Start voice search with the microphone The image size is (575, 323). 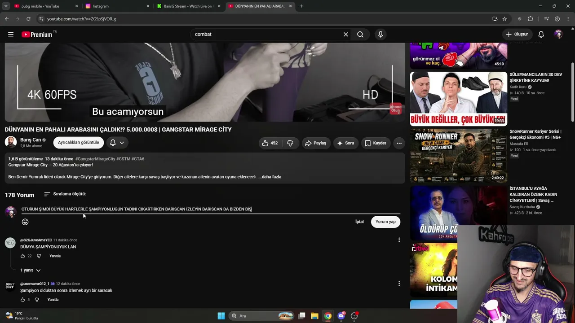point(380,35)
